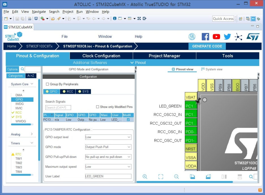This screenshot has width=265, height=195.
Task: Zoom out of the pinout view
Action: [x=176, y=177]
